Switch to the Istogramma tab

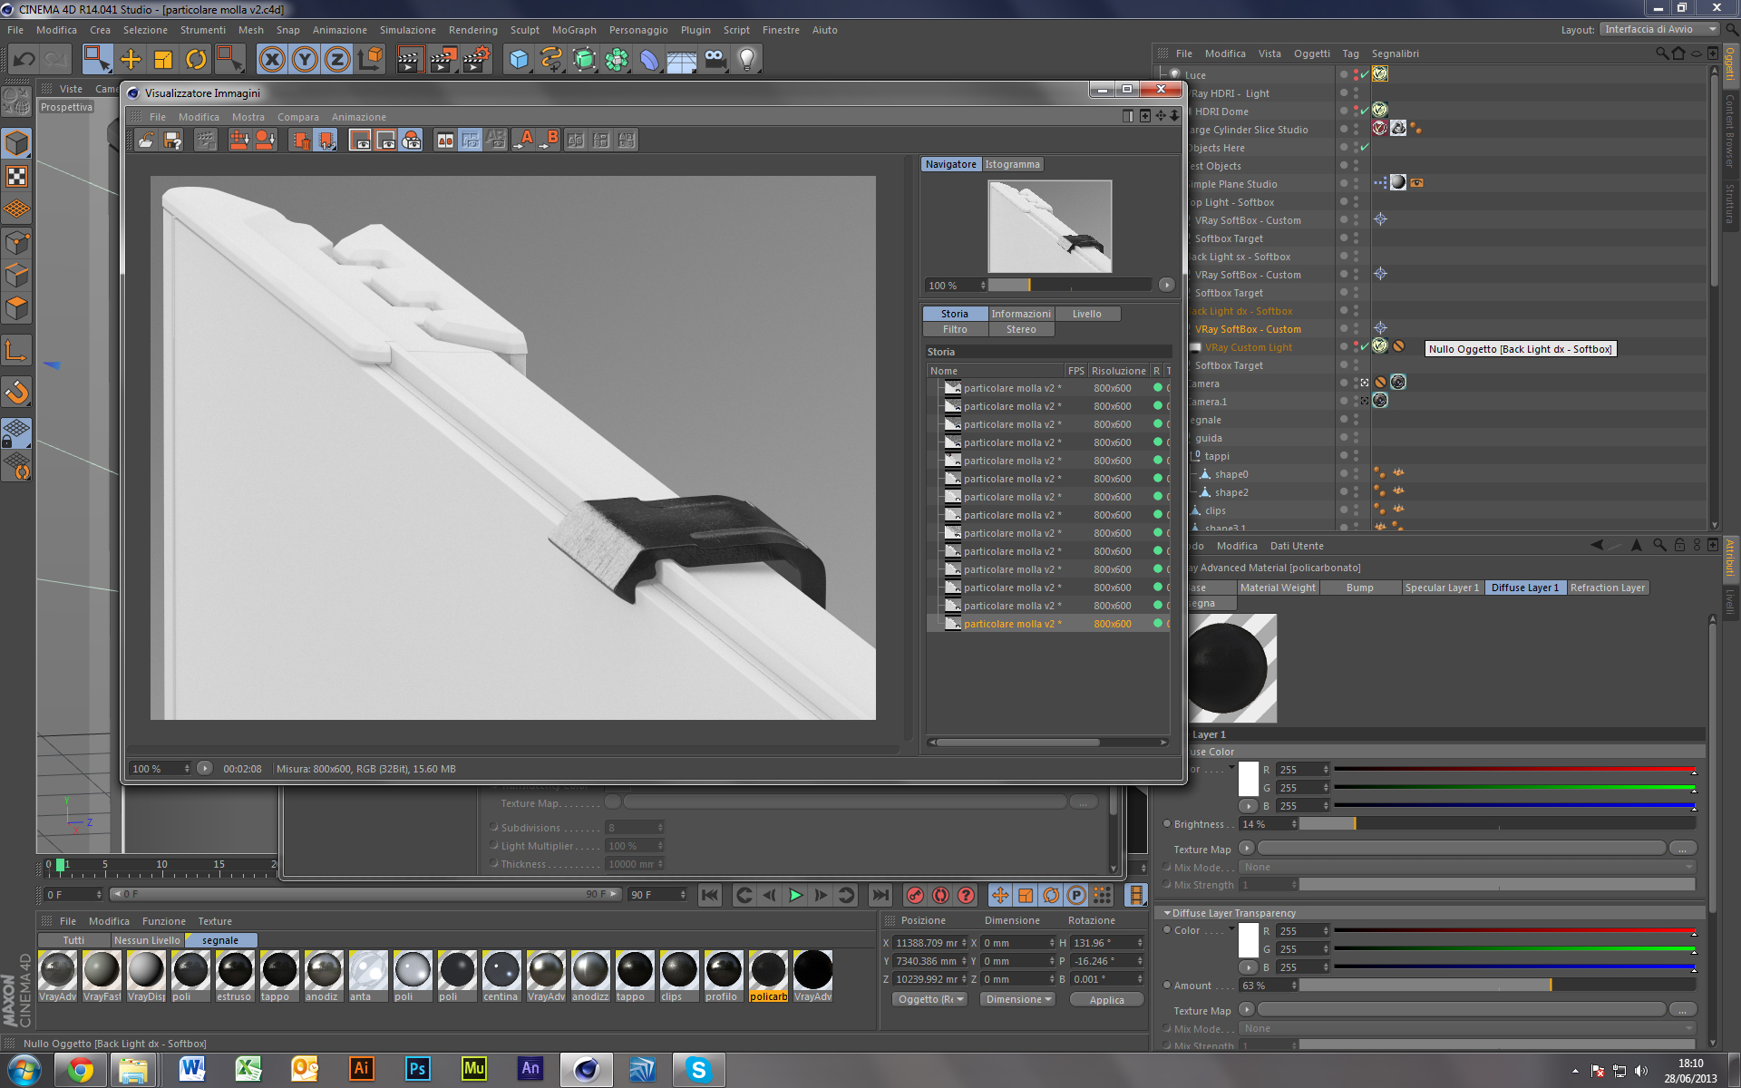(x=1012, y=164)
